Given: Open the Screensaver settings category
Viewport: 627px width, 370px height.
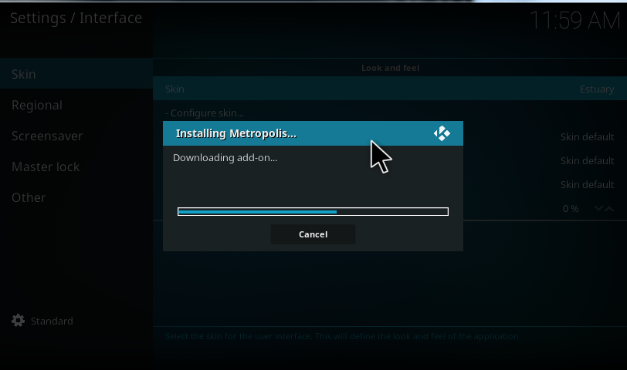Looking at the screenshot, I should (76, 136).
